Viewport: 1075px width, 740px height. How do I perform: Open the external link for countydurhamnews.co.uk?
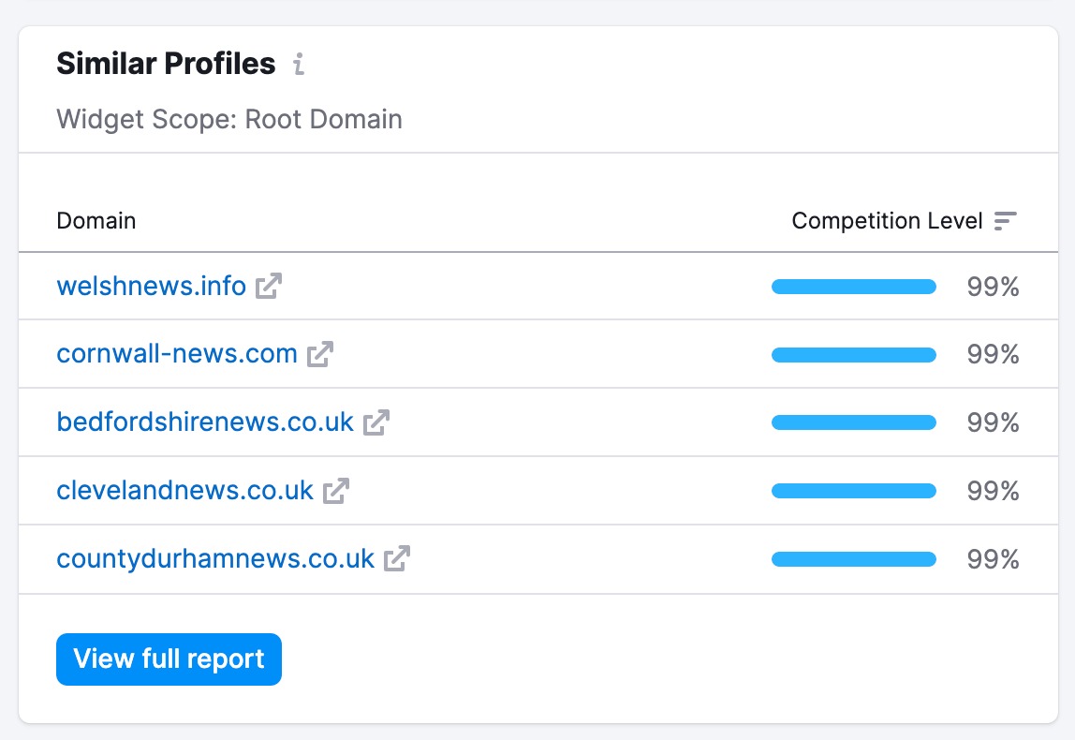click(x=399, y=558)
